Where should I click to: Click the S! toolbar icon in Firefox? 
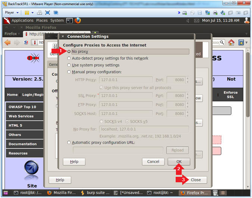[26, 43]
